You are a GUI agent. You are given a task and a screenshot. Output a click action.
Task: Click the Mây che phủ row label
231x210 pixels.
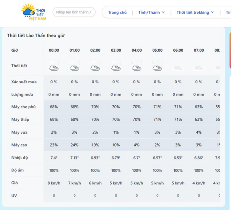(23, 107)
